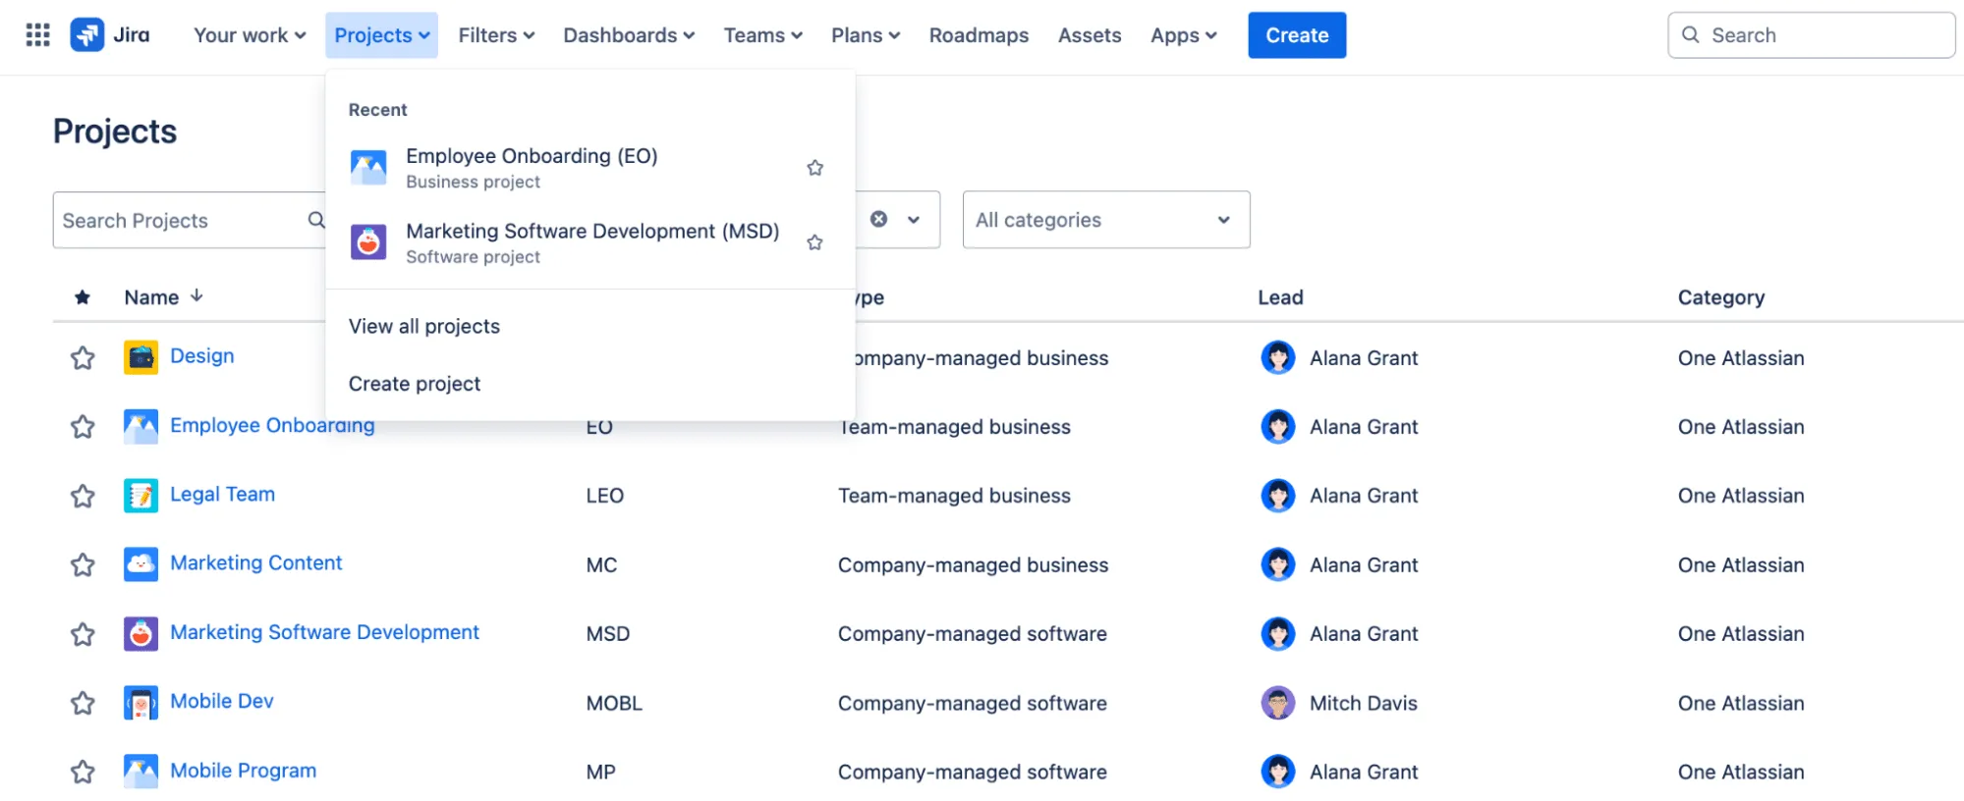1964x801 pixels.
Task: Choose Create project in the dropdown
Action: 415,384
